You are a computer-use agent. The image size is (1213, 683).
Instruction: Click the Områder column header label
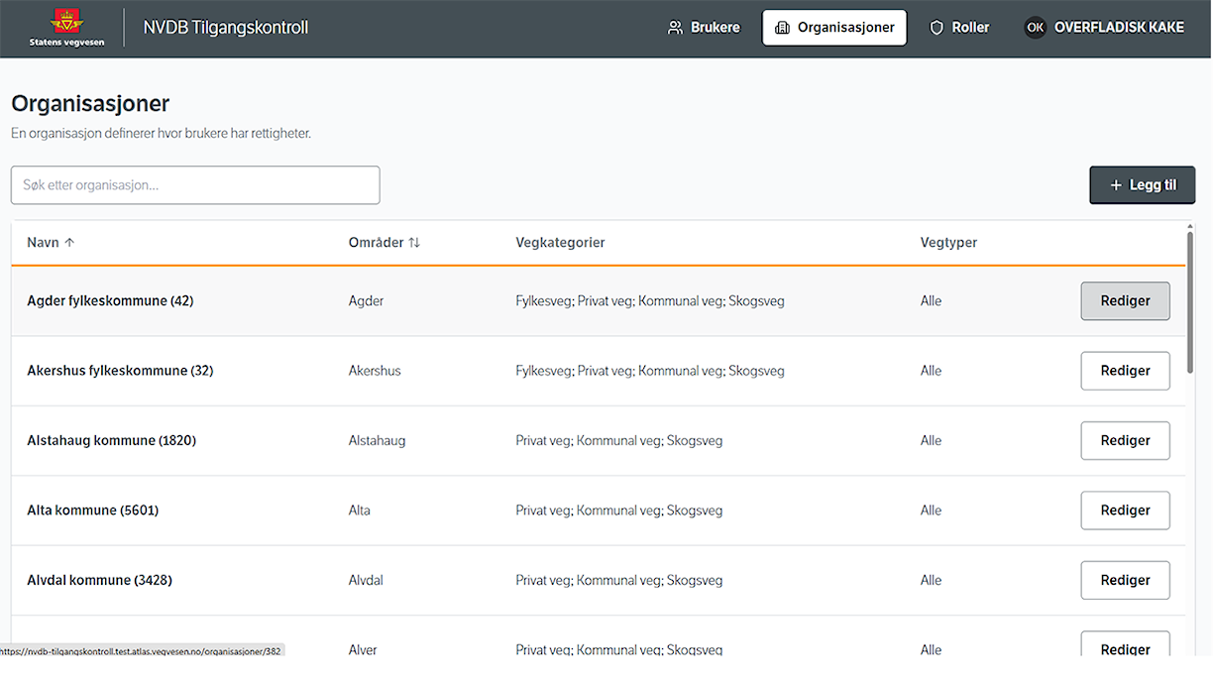coord(376,243)
